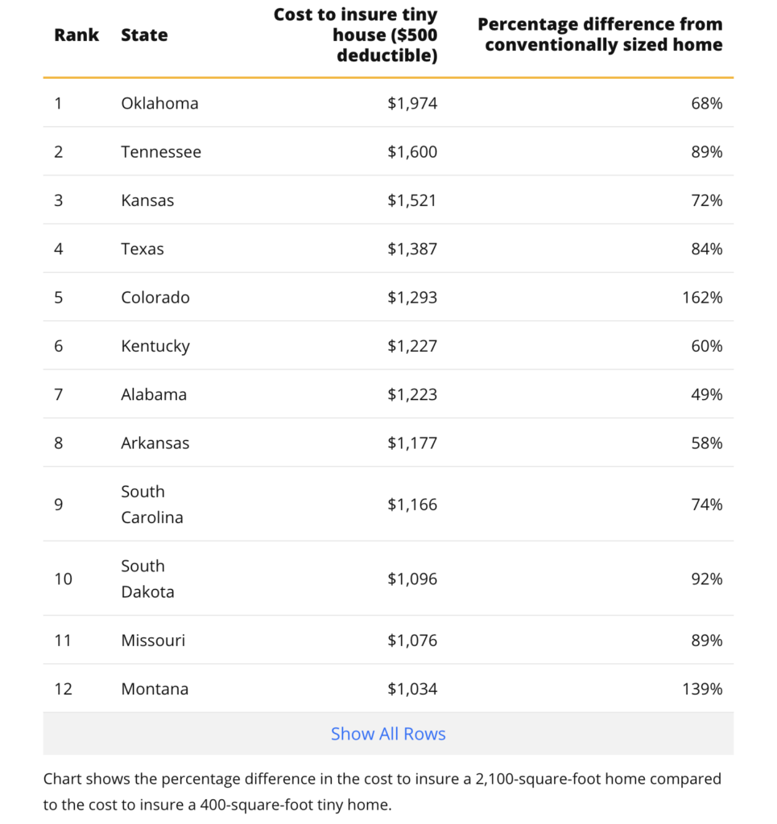The image size is (777, 824).
Task: Click the $1,387 Texas cost value
Action: click(412, 249)
